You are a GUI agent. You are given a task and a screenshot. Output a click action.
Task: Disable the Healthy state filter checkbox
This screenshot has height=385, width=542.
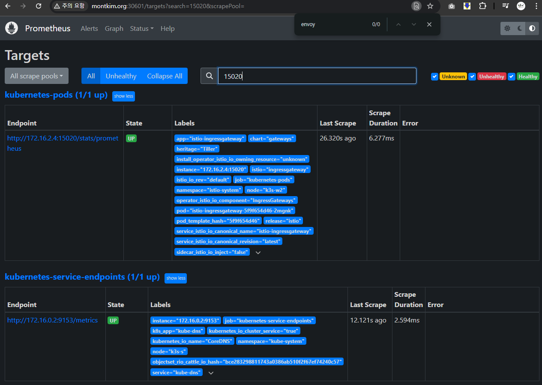[511, 77]
